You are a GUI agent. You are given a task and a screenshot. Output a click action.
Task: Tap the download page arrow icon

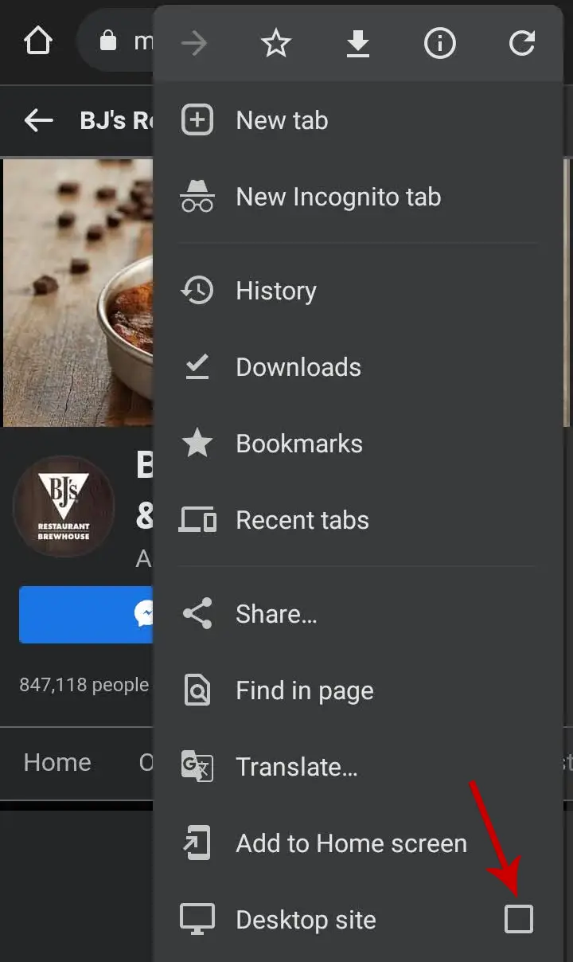[358, 43]
